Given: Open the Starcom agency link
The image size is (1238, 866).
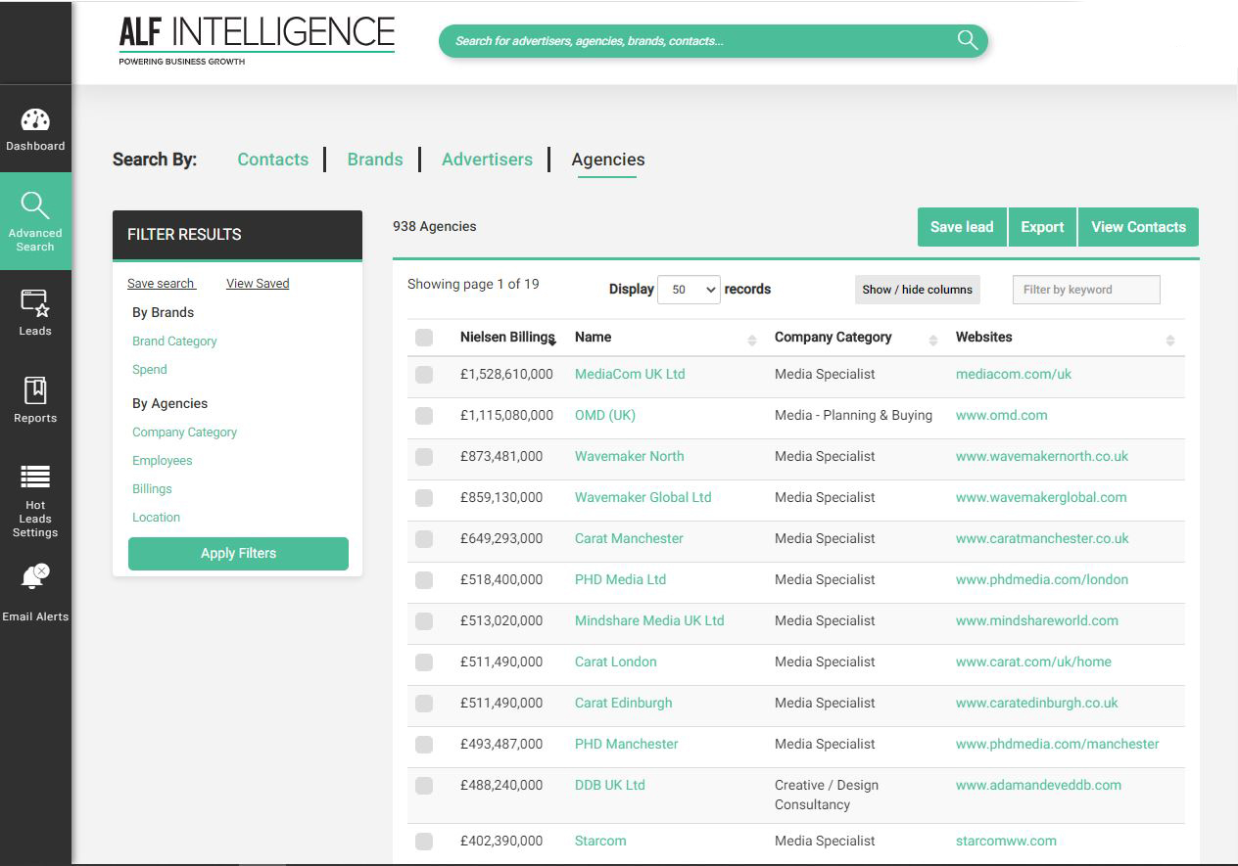Looking at the screenshot, I should (x=600, y=842).
